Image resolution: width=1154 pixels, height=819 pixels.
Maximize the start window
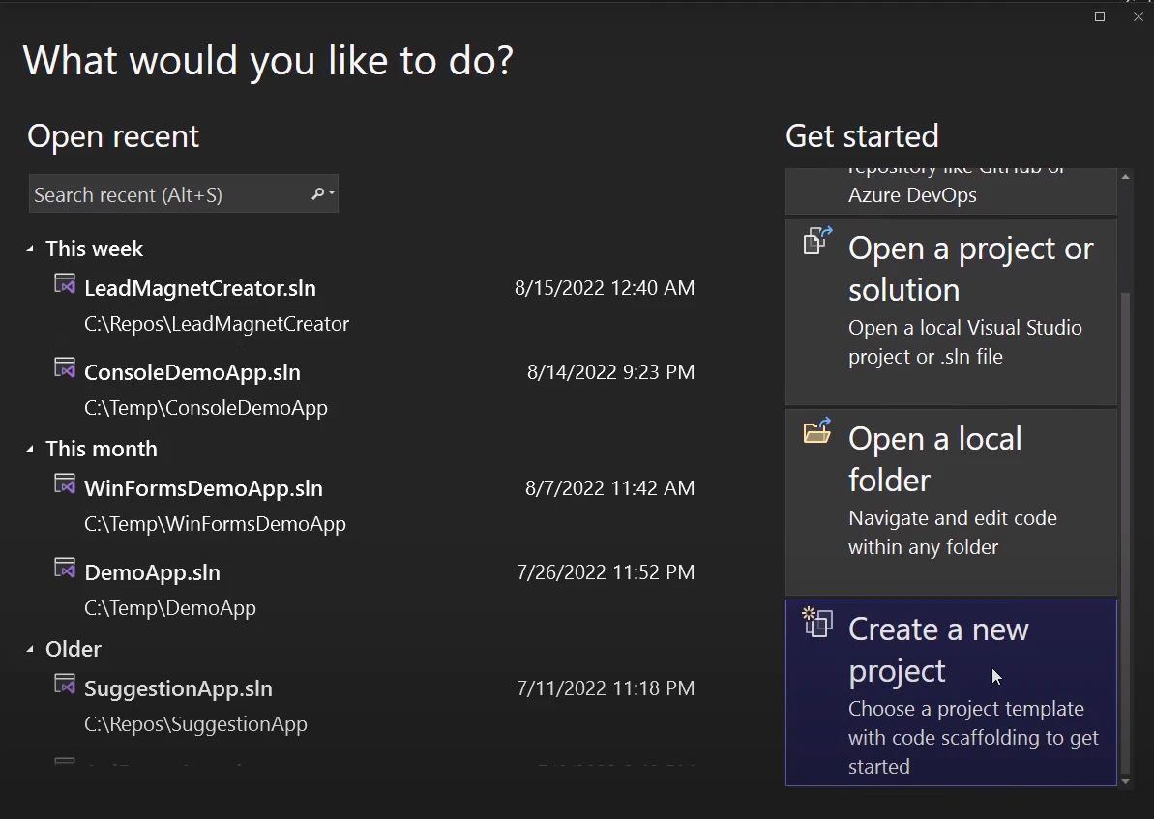(1100, 16)
